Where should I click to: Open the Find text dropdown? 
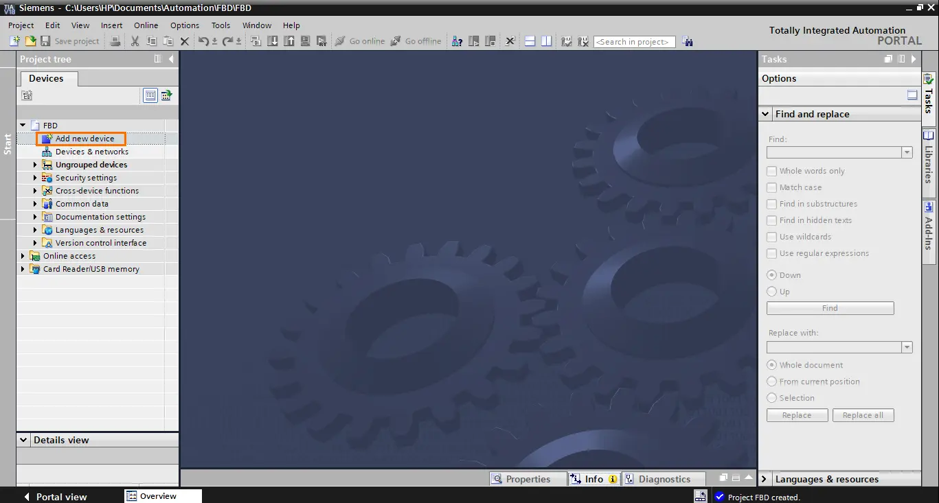pyautogui.click(x=907, y=152)
